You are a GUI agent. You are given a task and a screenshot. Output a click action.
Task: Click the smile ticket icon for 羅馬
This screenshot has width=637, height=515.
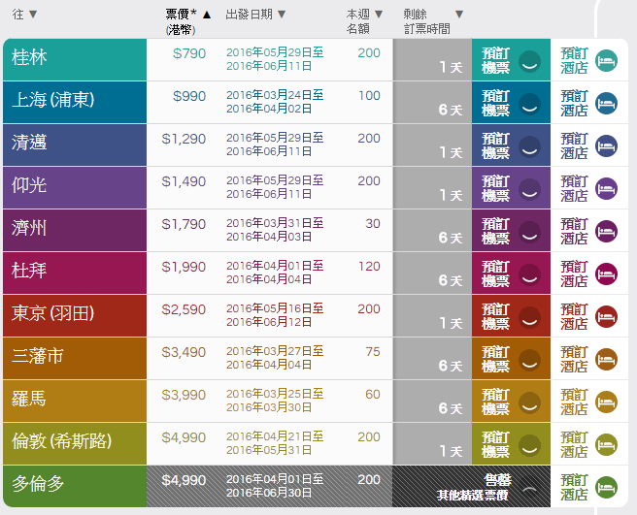click(529, 402)
